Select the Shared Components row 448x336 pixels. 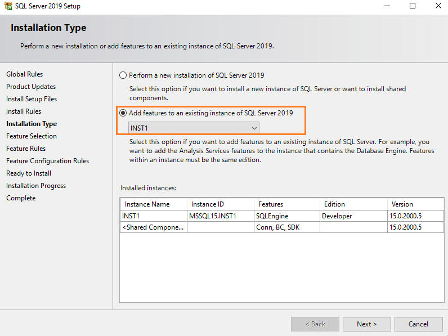coord(153,227)
